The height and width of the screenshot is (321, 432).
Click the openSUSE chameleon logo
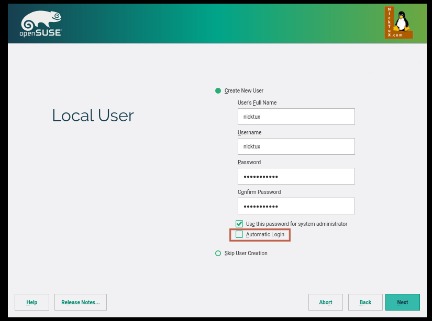[x=41, y=24]
